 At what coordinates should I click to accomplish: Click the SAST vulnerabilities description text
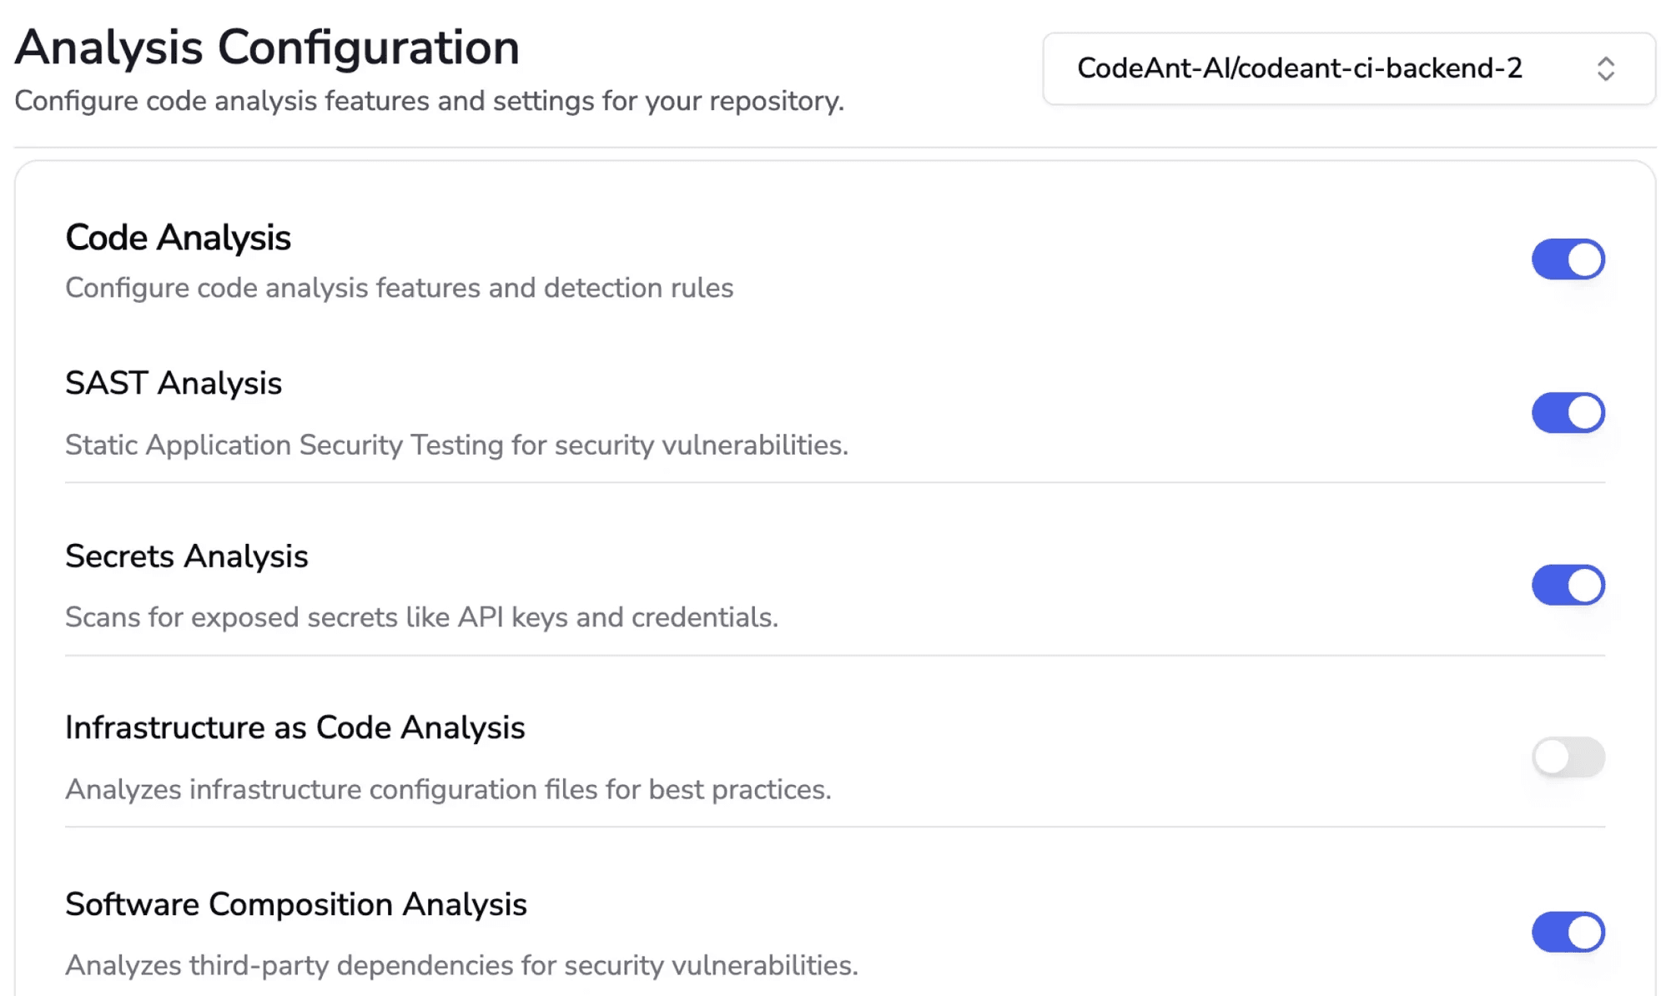click(x=456, y=445)
